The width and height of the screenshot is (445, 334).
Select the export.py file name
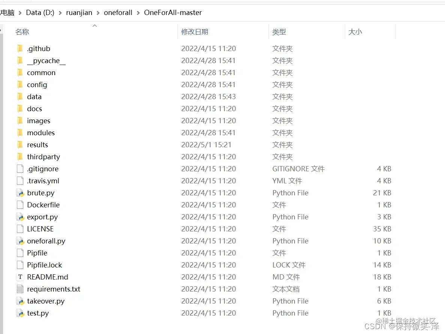tap(42, 217)
